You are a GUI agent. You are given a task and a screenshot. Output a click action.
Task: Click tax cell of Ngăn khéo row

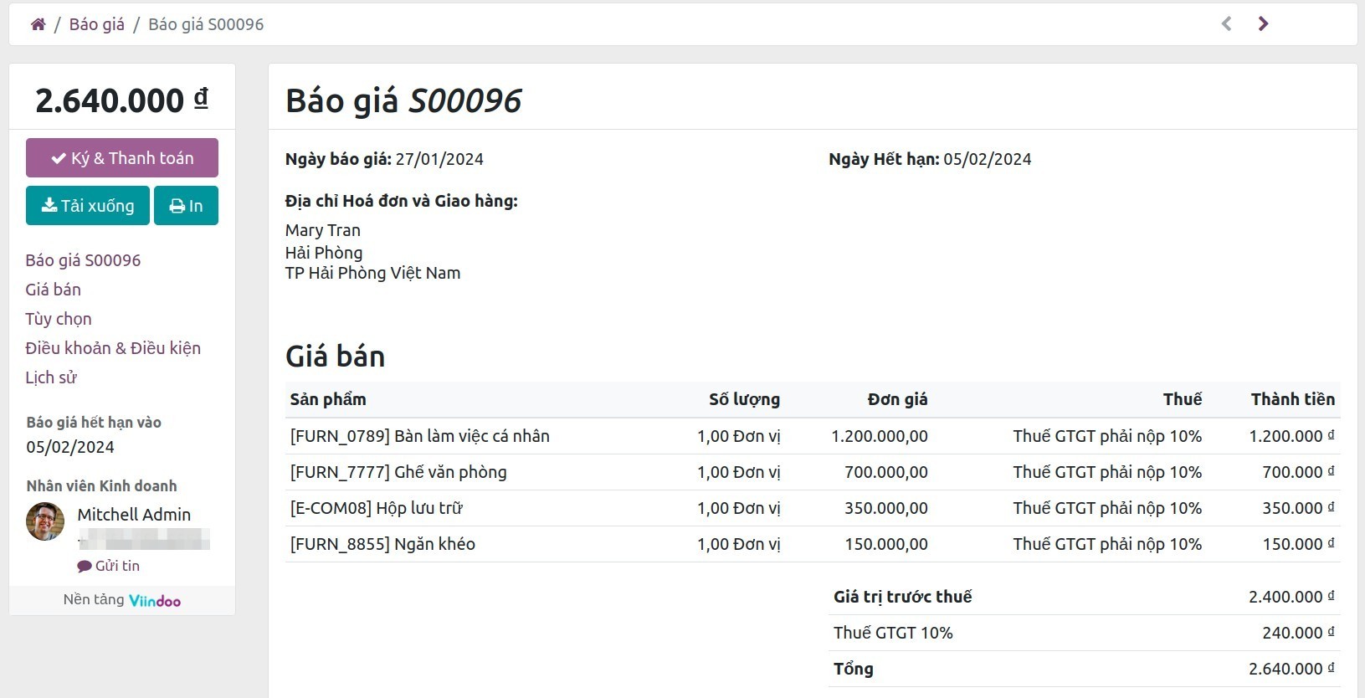[1107, 544]
